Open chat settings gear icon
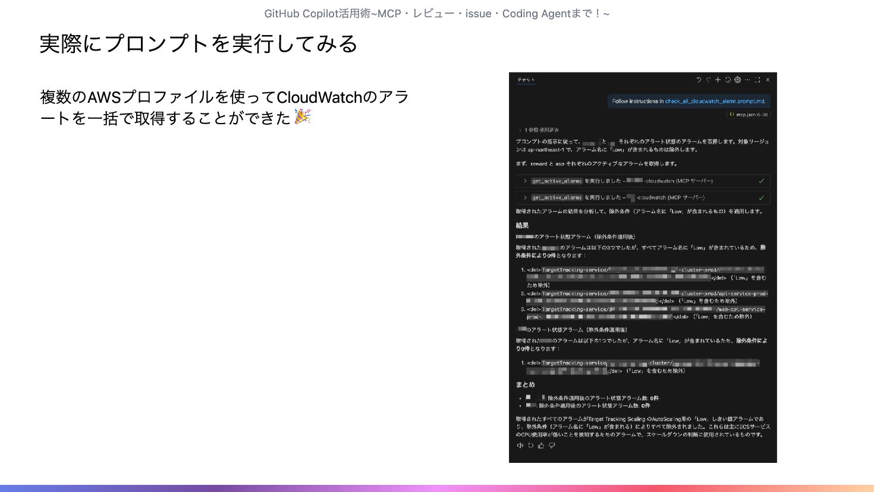Image resolution: width=874 pixels, height=492 pixels. point(737,80)
